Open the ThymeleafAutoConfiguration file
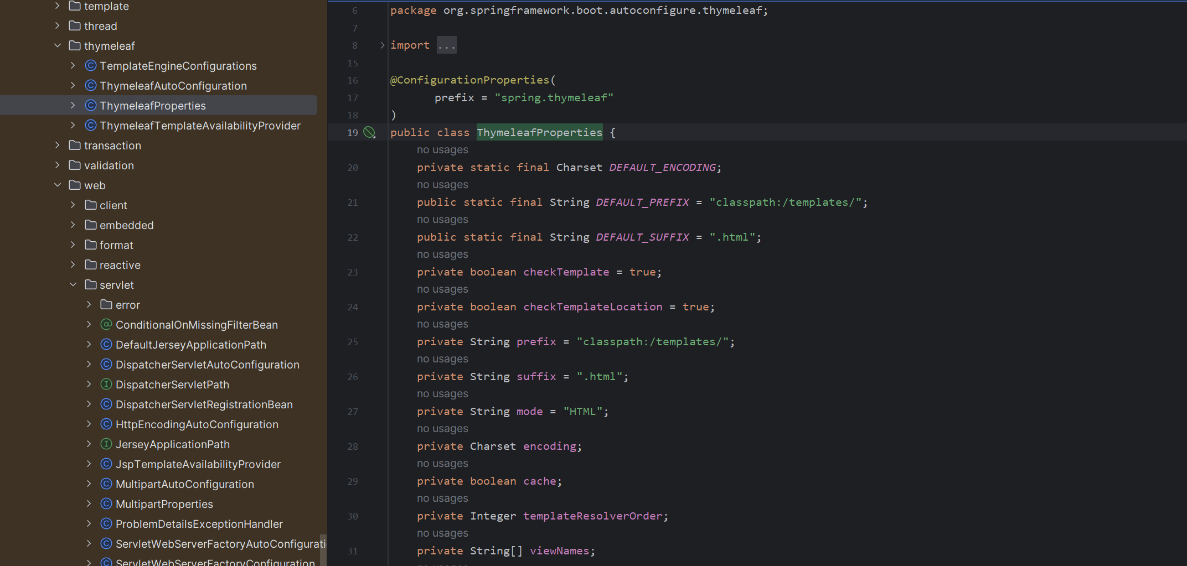1187x566 pixels. pos(173,86)
